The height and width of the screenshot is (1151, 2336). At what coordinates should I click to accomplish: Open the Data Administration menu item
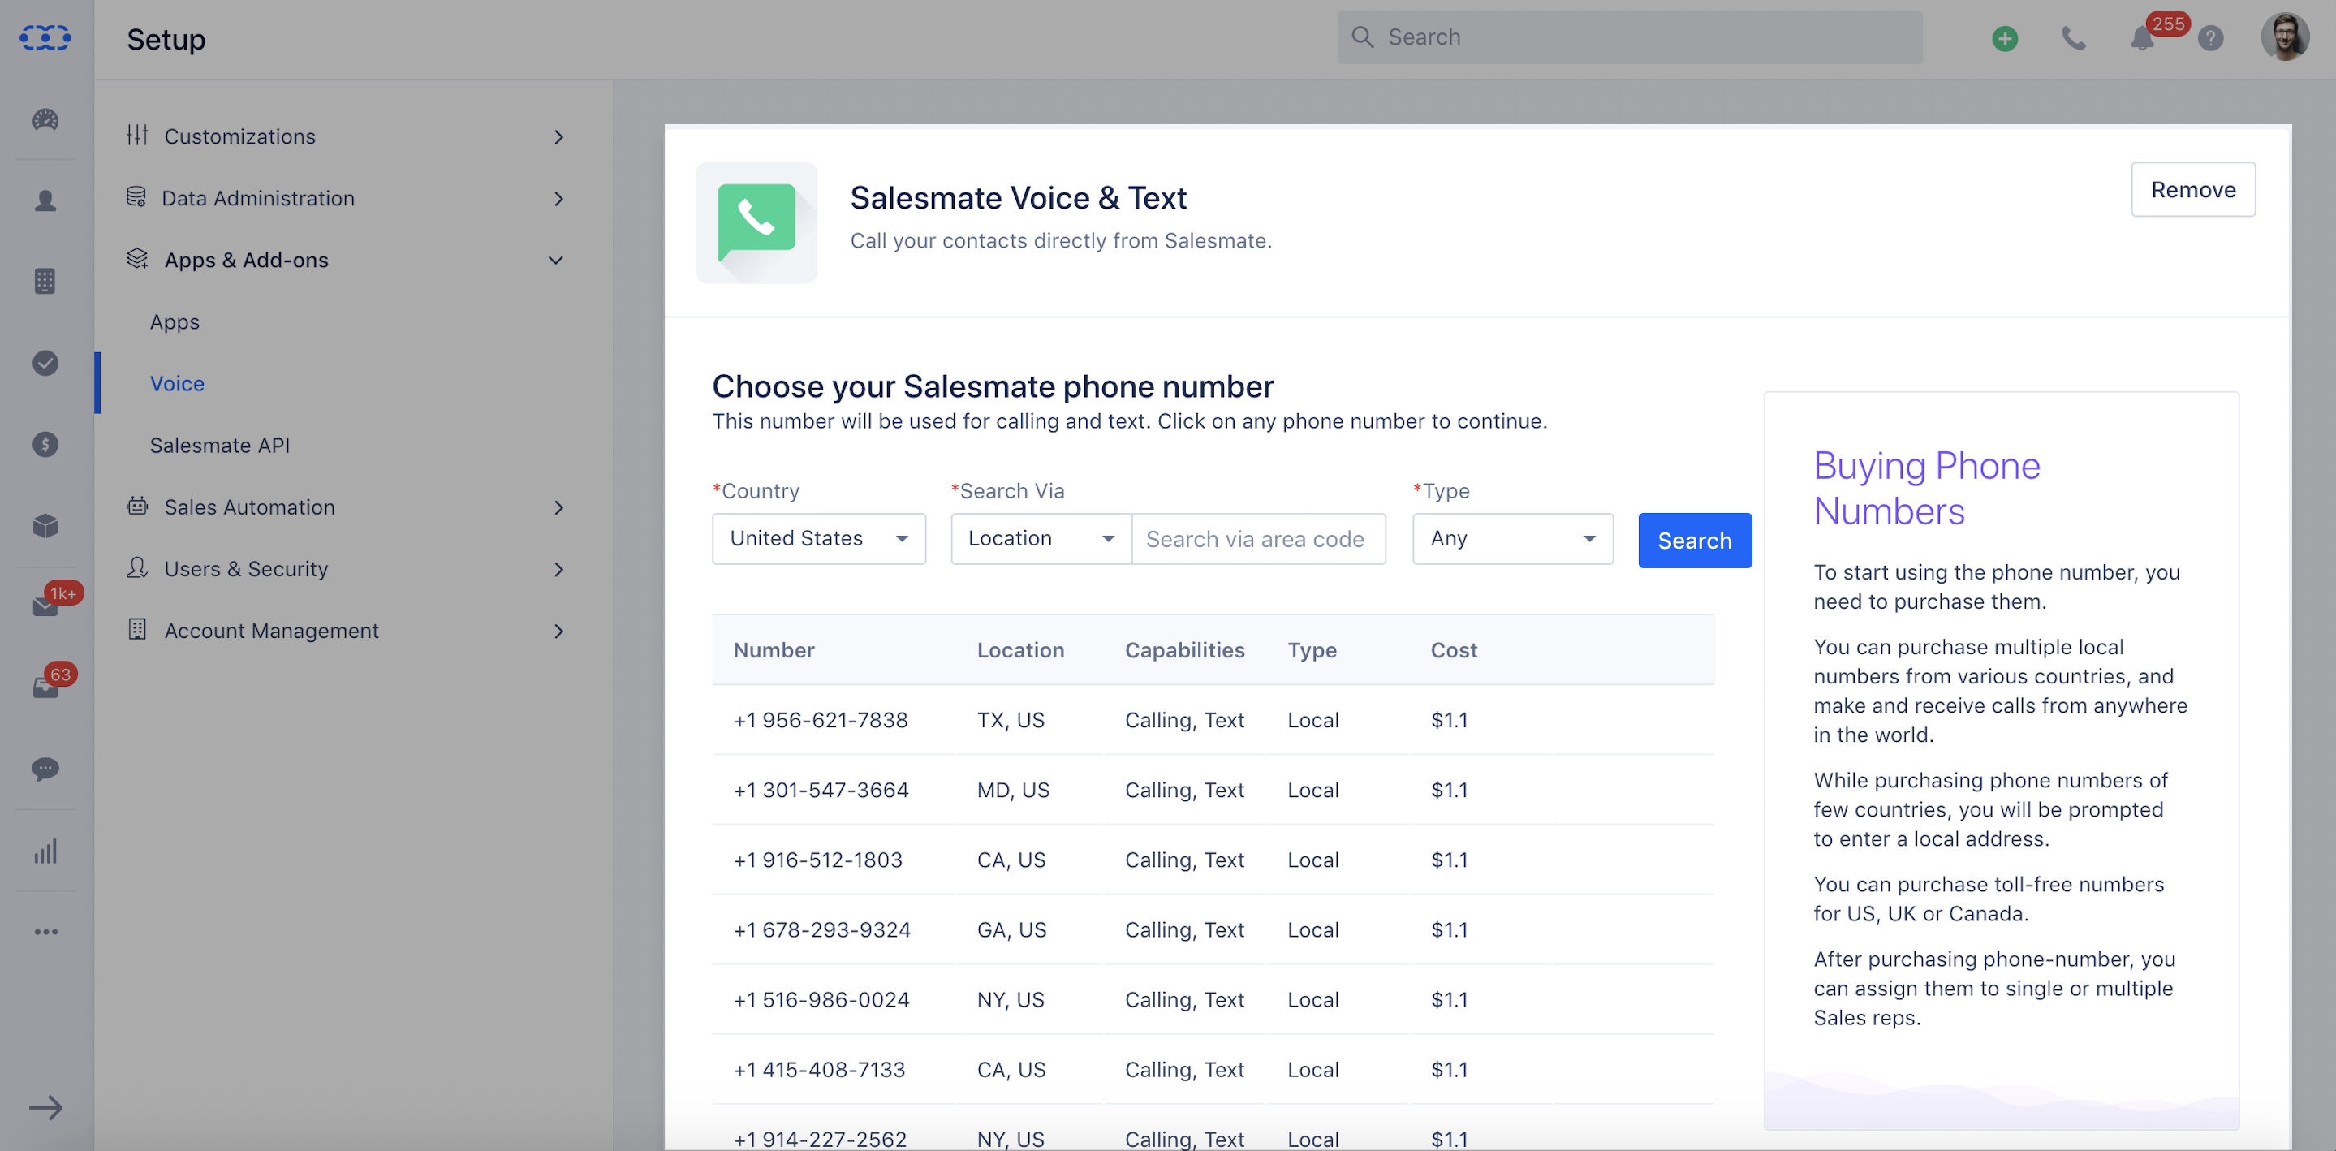pyautogui.click(x=257, y=198)
